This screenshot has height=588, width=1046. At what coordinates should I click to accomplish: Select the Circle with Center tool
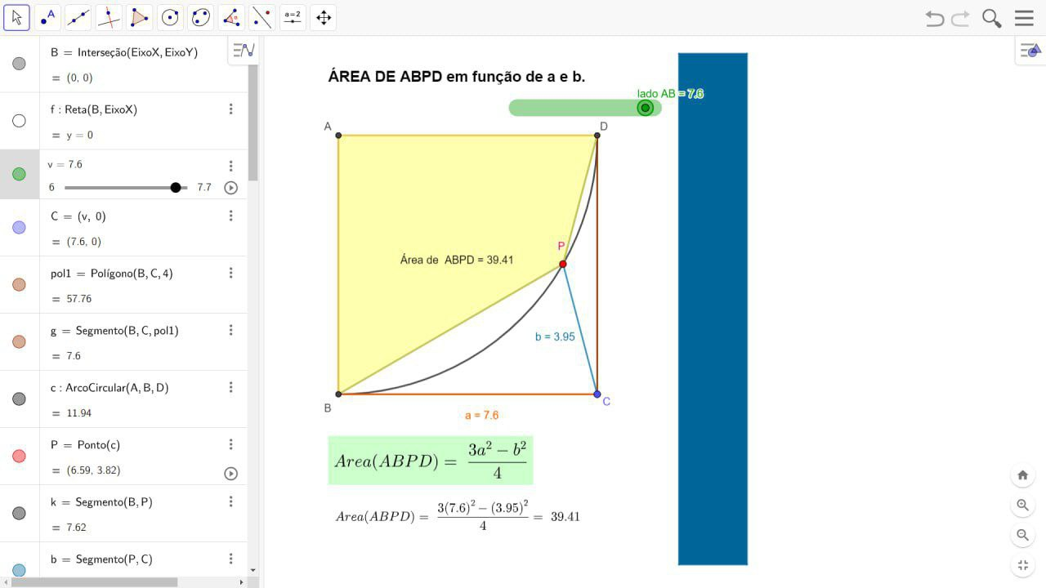(170, 17)
